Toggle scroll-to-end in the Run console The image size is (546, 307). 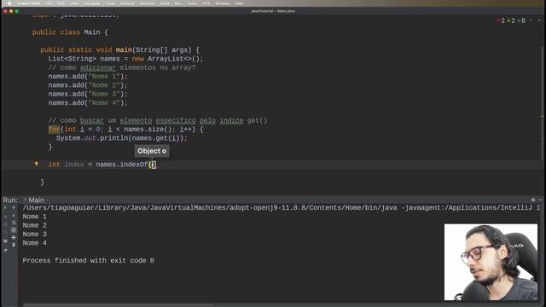(x=14, y=230)
